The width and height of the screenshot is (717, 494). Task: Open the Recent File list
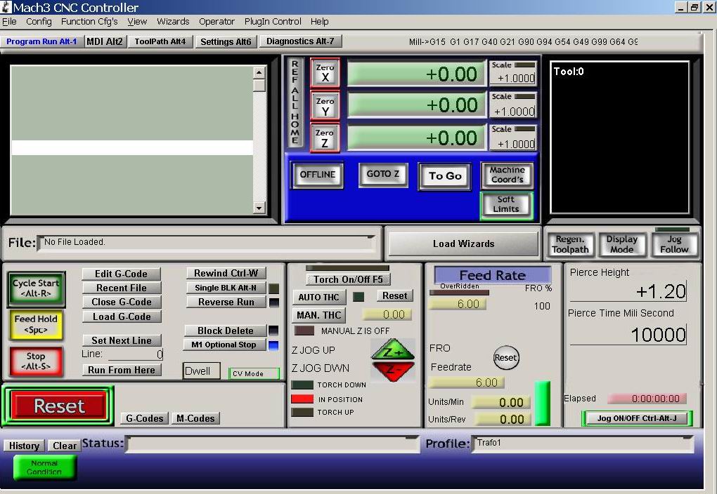point(121,288)
